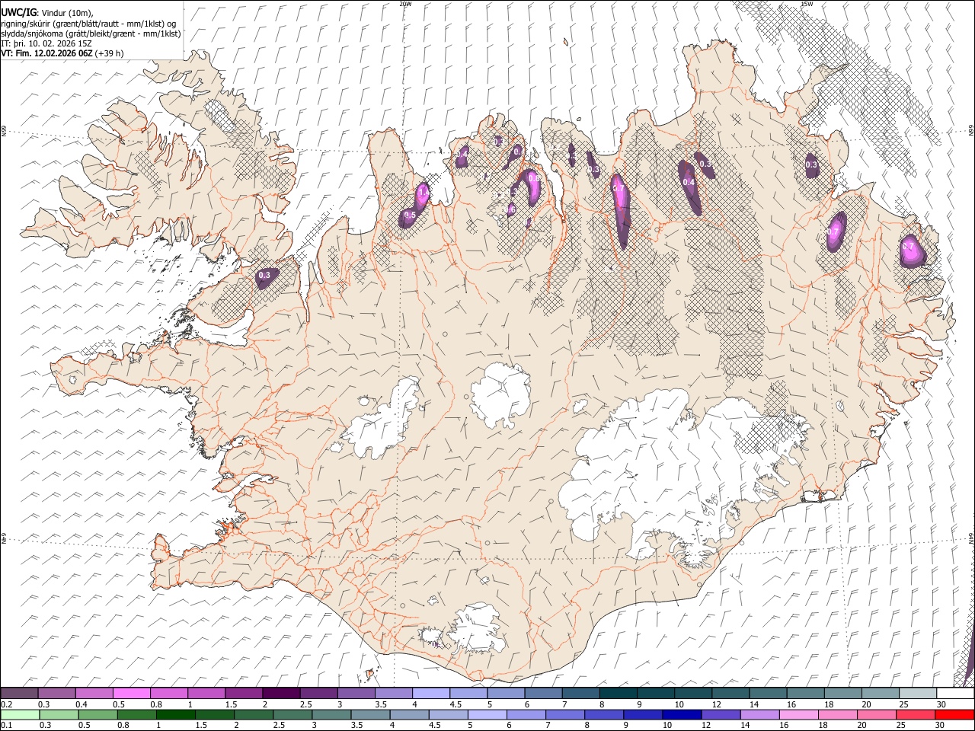
Task: Click the '30' label in the bottom legend row
Action: 938,726
